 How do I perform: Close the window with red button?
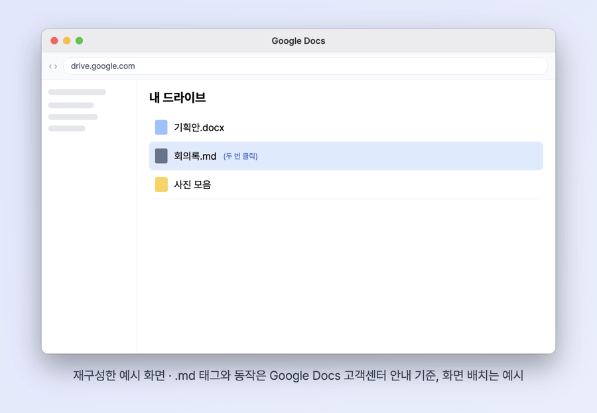point(54,40)
